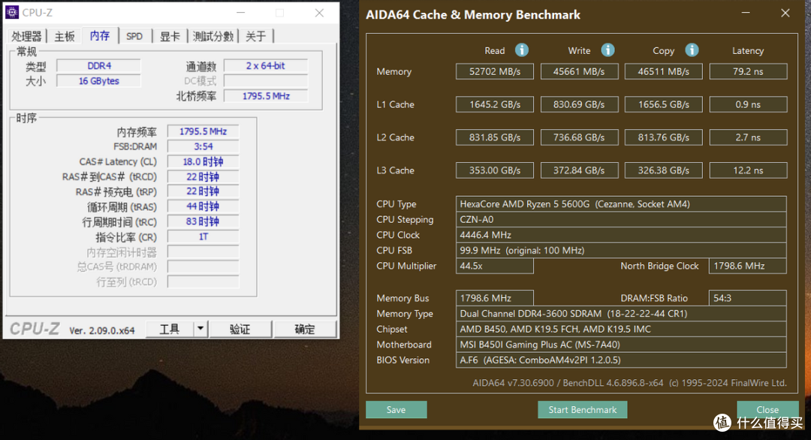This screenshot has width=811, height=440.
Task: Select the 内存 tab in CPU-Z
Action: coord(100,35)
